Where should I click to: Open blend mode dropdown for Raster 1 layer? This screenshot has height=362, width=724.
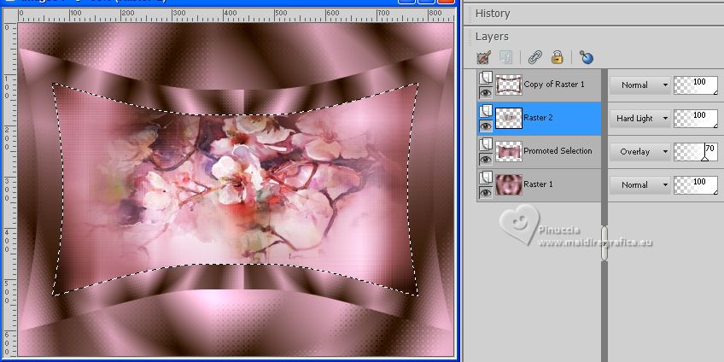coord(640,184)
